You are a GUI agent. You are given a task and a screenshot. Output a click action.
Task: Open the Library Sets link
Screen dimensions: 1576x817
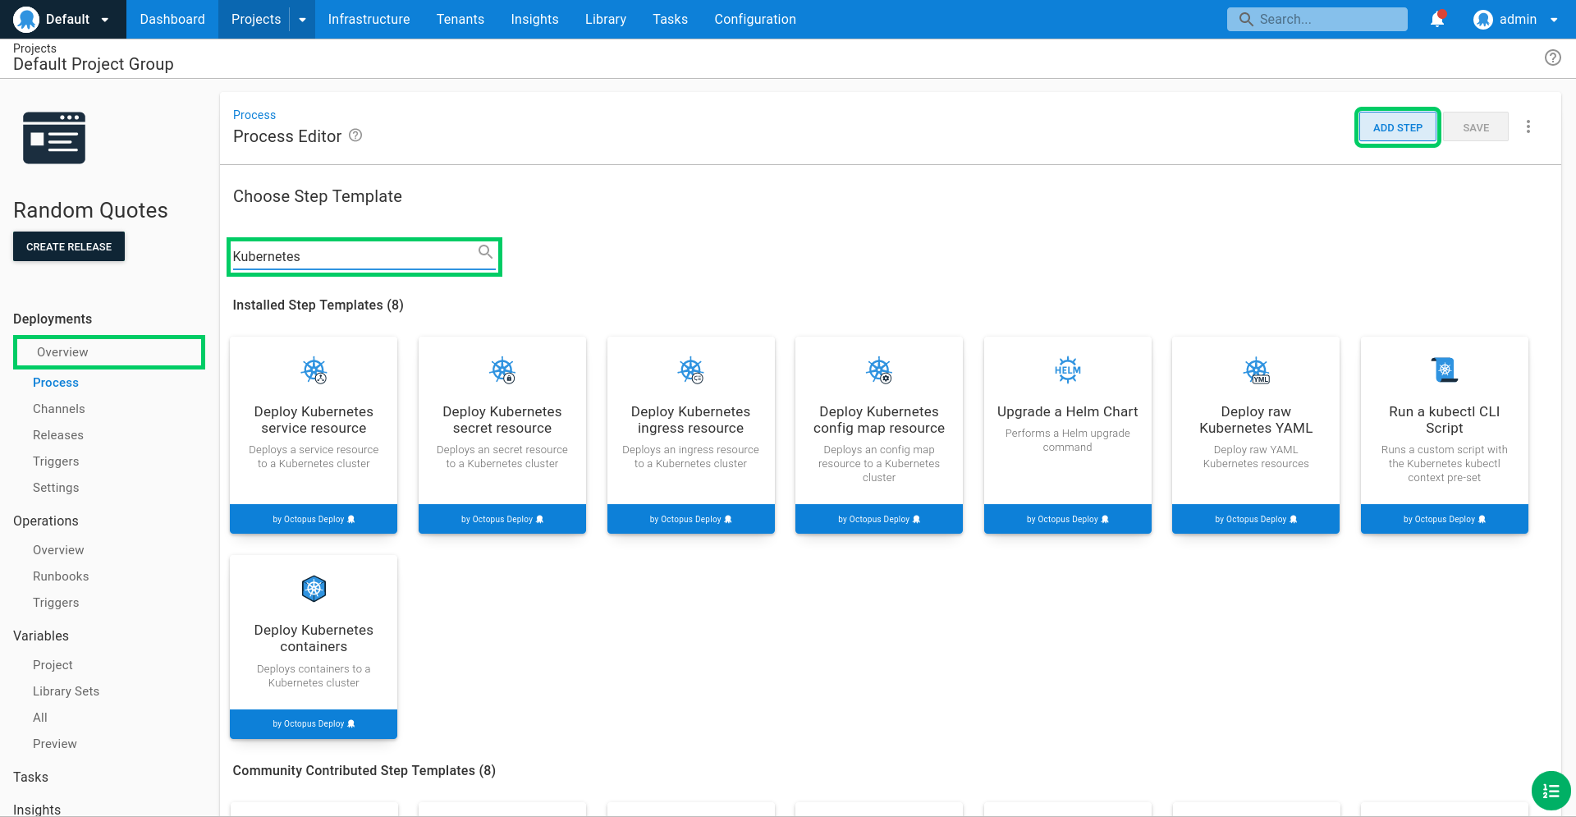[66, 691]
